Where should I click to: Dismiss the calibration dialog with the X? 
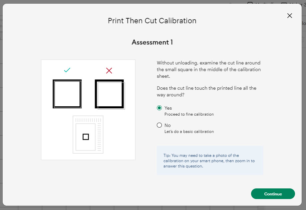tap(289, 15)
